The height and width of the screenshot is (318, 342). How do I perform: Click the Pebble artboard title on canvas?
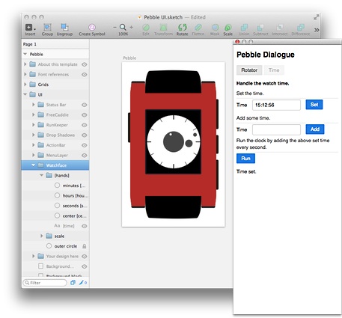[x=129, y=58]
